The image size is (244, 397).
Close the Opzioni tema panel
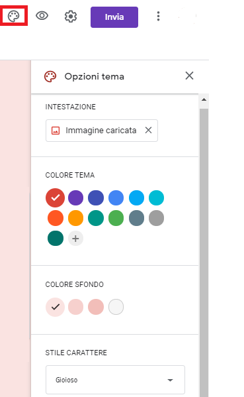coord(189,76)
